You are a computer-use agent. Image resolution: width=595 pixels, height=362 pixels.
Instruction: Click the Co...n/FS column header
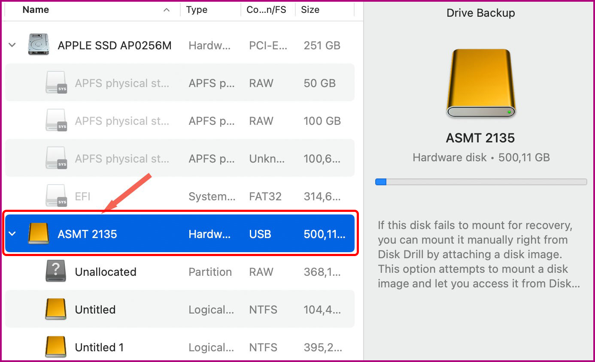point(267,9)
